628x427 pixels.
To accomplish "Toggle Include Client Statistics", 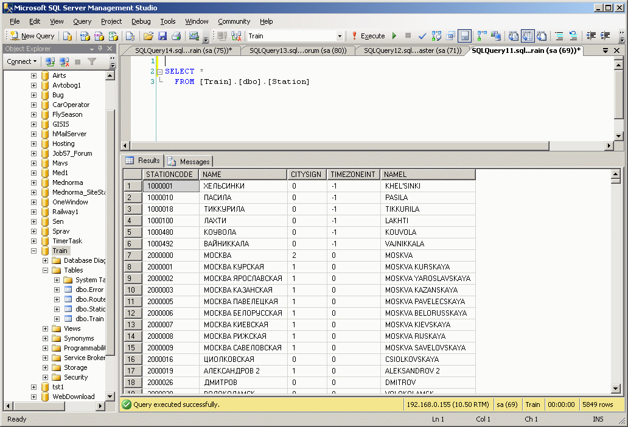I will click(496, 36).
